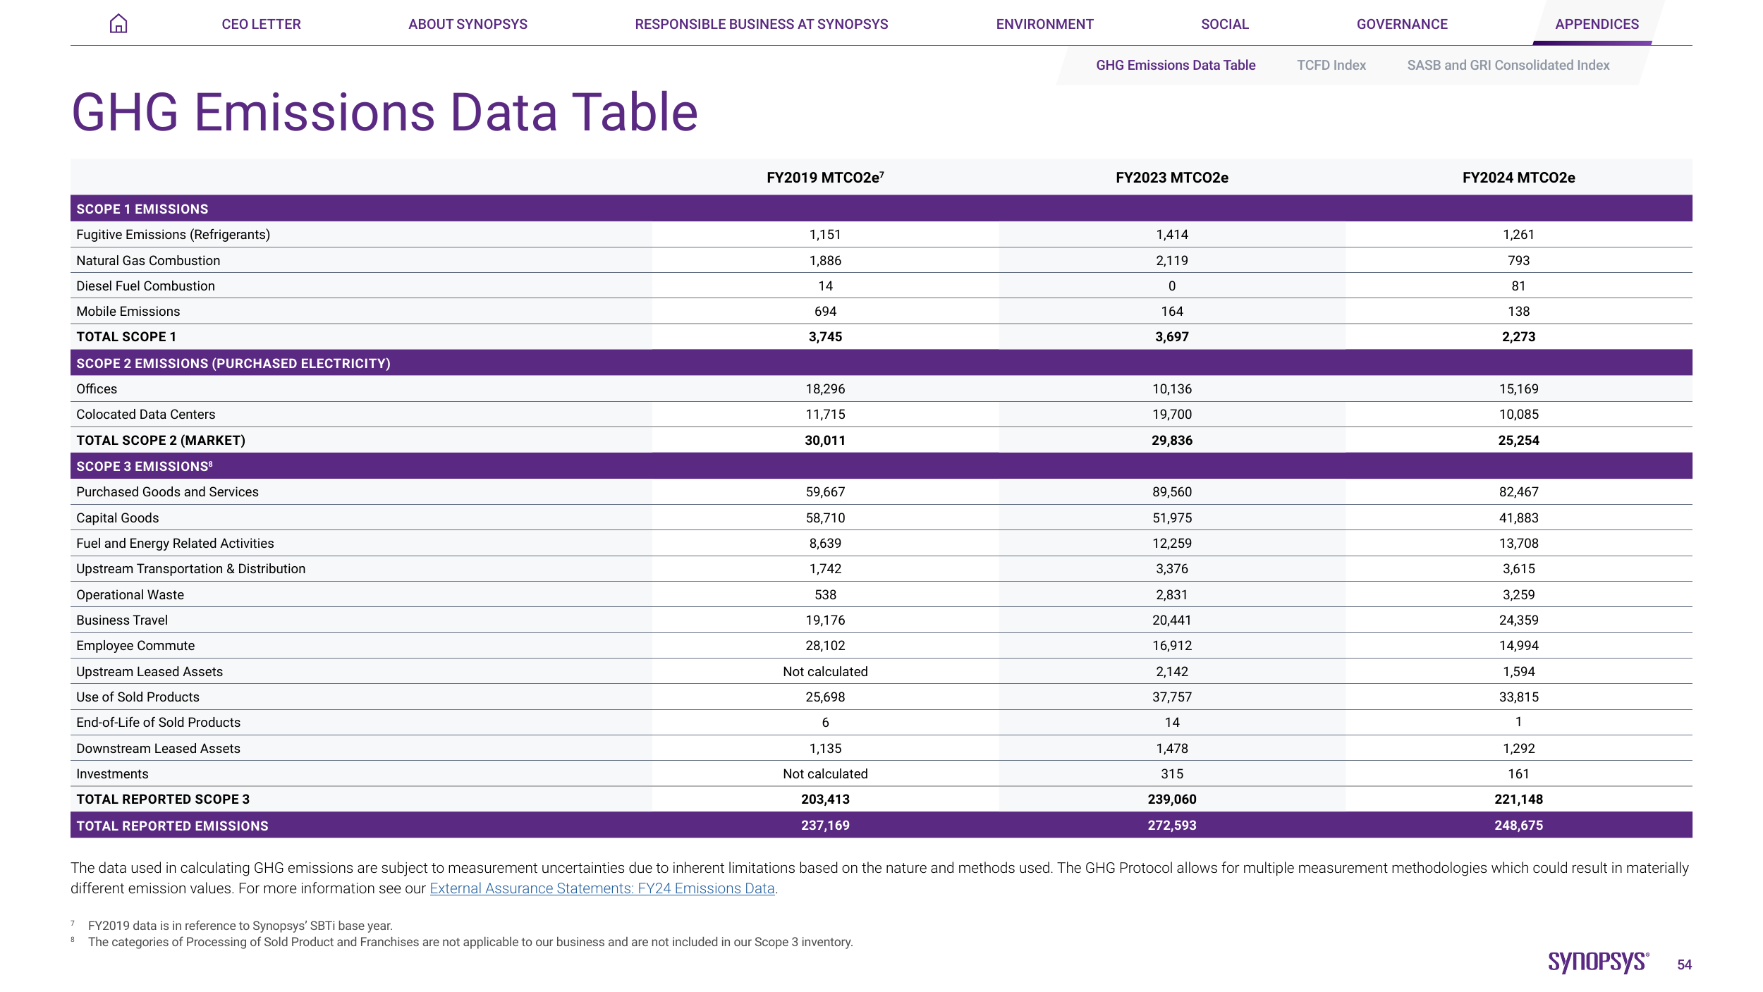Click the FY2024 MTCO2e column header
Screen dimensions: 1763x992
point(1518,178)
